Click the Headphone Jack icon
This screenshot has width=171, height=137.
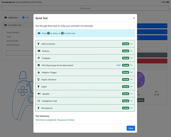click(x=39, y=101)
